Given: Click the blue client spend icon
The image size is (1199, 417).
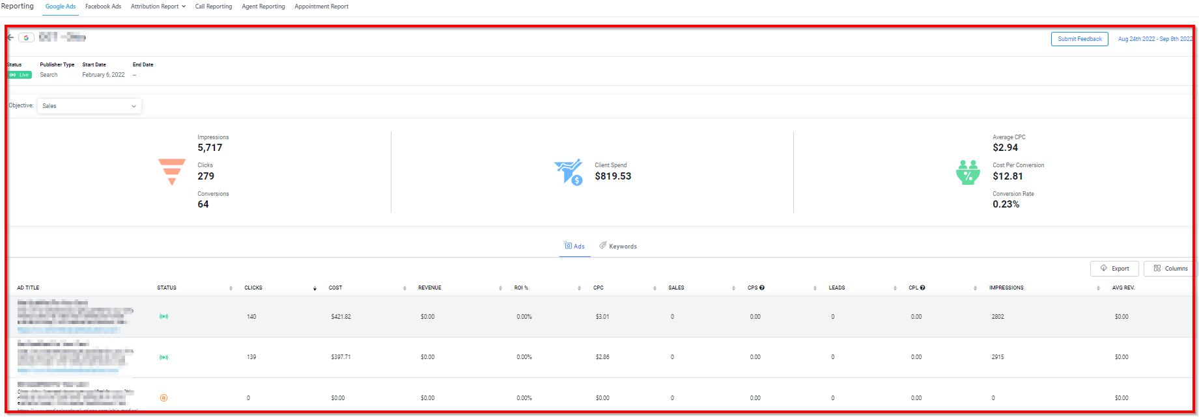Looking at the screenshot, I should [x=568, y=172].
